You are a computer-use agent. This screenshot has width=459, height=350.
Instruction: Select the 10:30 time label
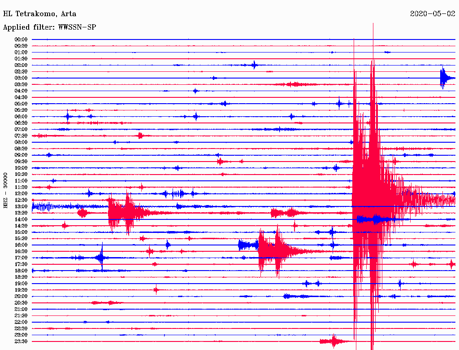coord(21,175)
